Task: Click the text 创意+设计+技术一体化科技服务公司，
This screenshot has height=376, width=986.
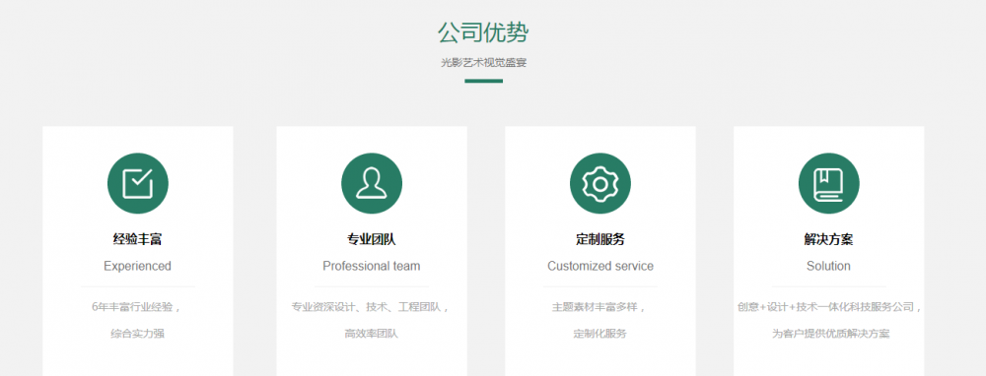Action: click(x=830, y=307)
